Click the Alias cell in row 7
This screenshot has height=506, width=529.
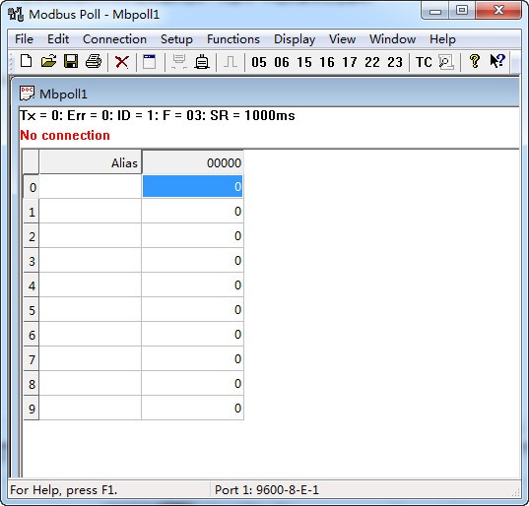[90, 358]
